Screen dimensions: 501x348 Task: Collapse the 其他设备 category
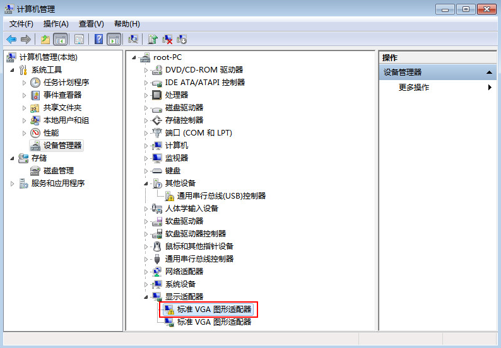[x=146, y=183]
